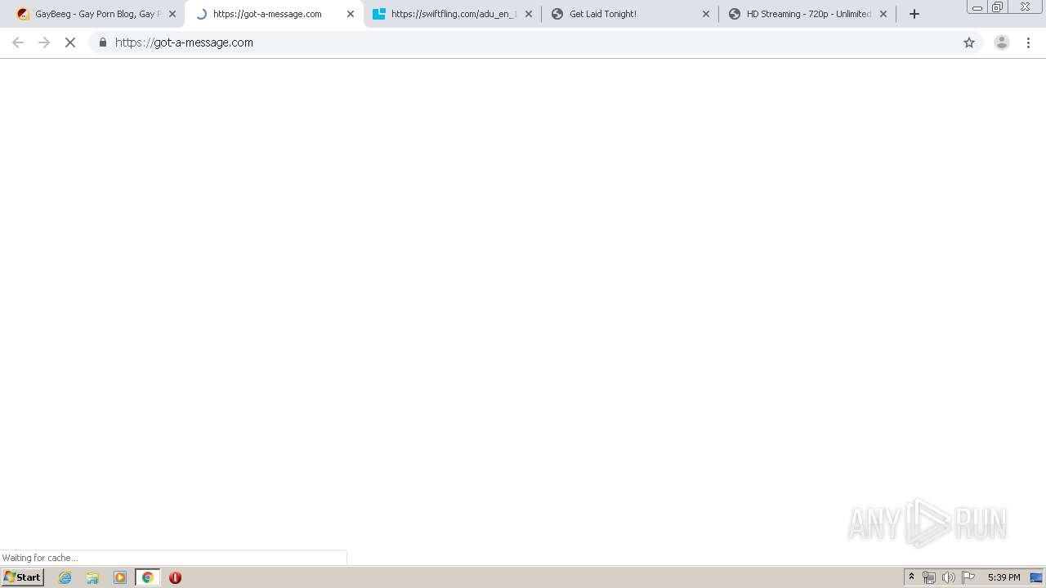
Task: Minimize the Chrome window
Action: [x=977, y=7]
